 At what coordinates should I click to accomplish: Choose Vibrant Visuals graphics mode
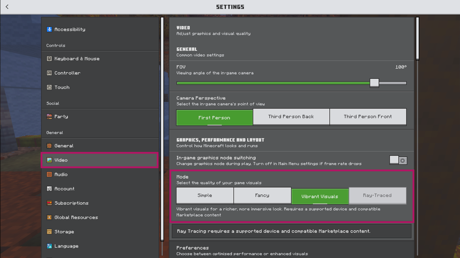[x=320, y=196]
